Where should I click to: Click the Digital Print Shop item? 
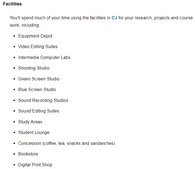(35, 165)
